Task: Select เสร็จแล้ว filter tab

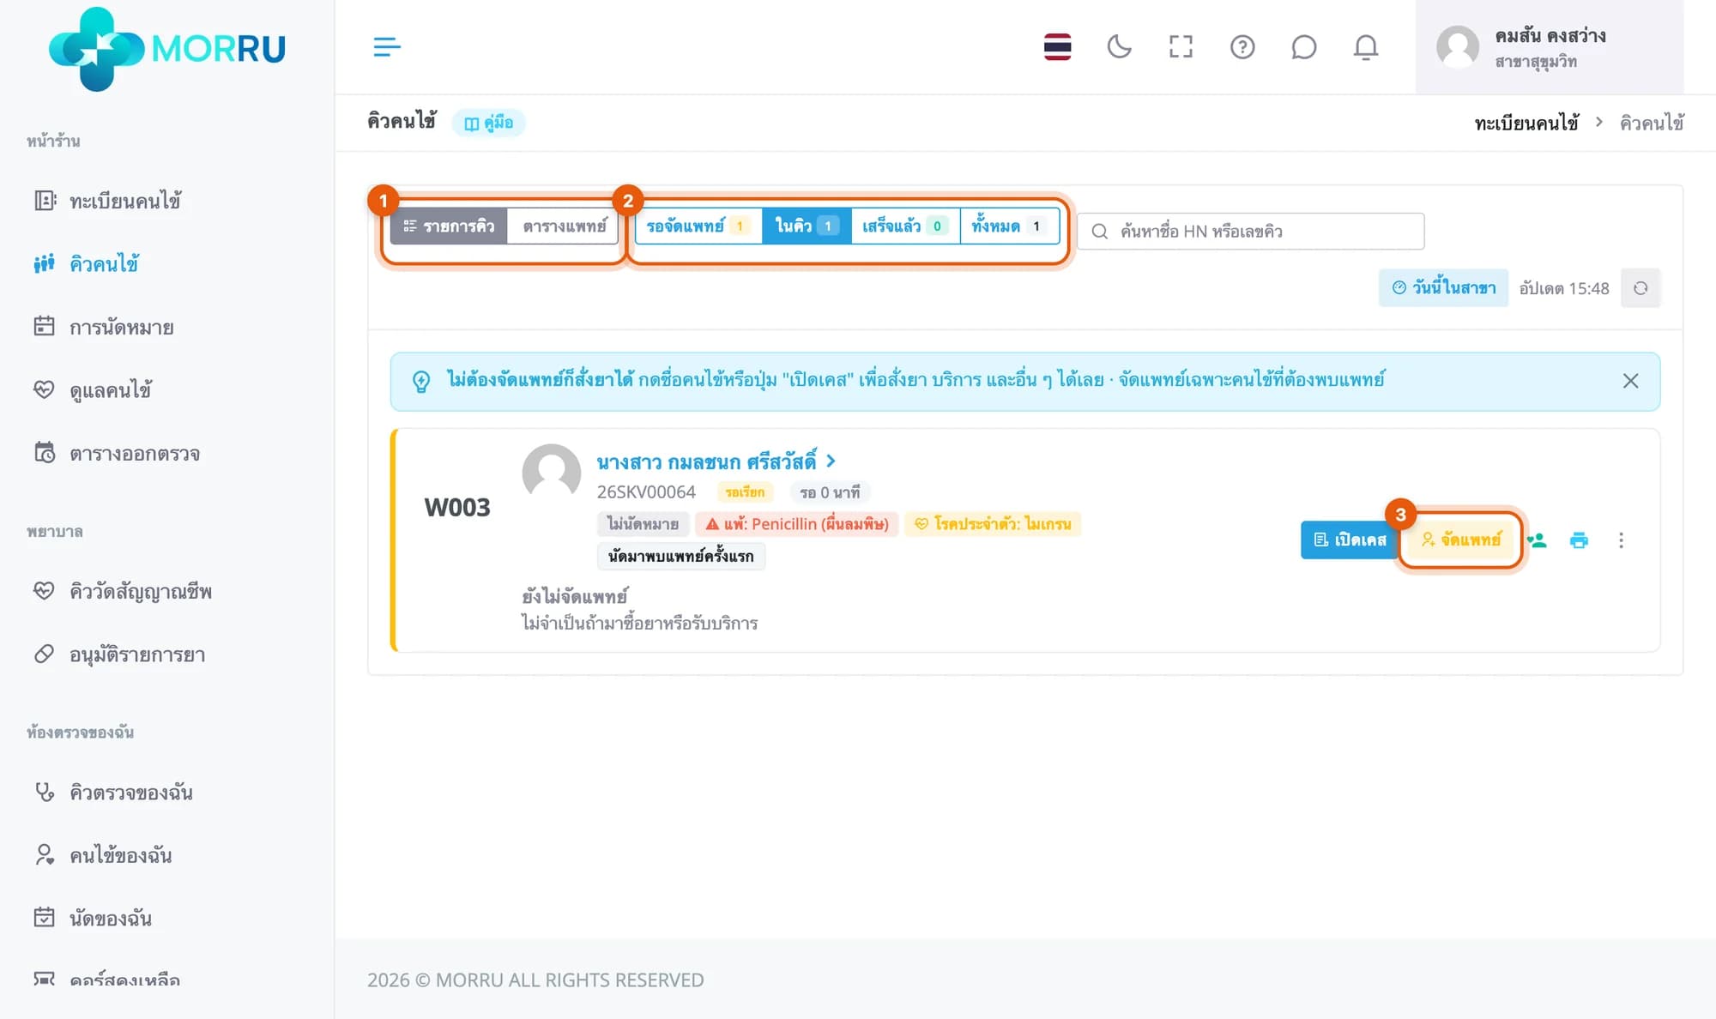Action: 905,226
